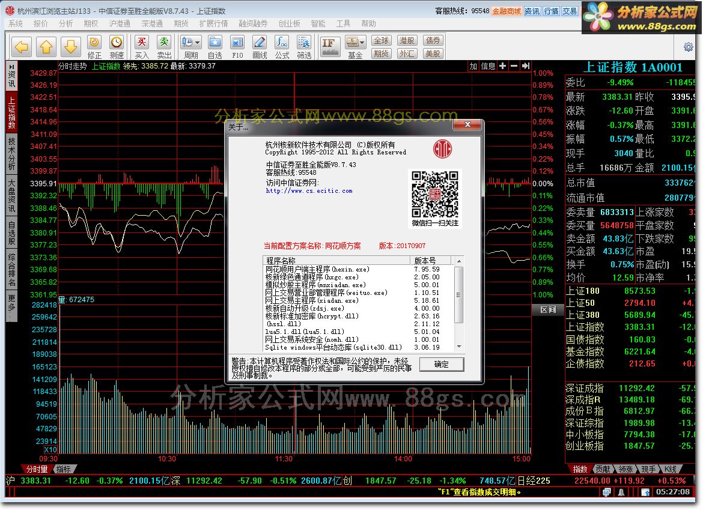703x510 pixels.
Task: Click the 信息 button on chart header
Action: pyautogui.click(x=488, y=66)
